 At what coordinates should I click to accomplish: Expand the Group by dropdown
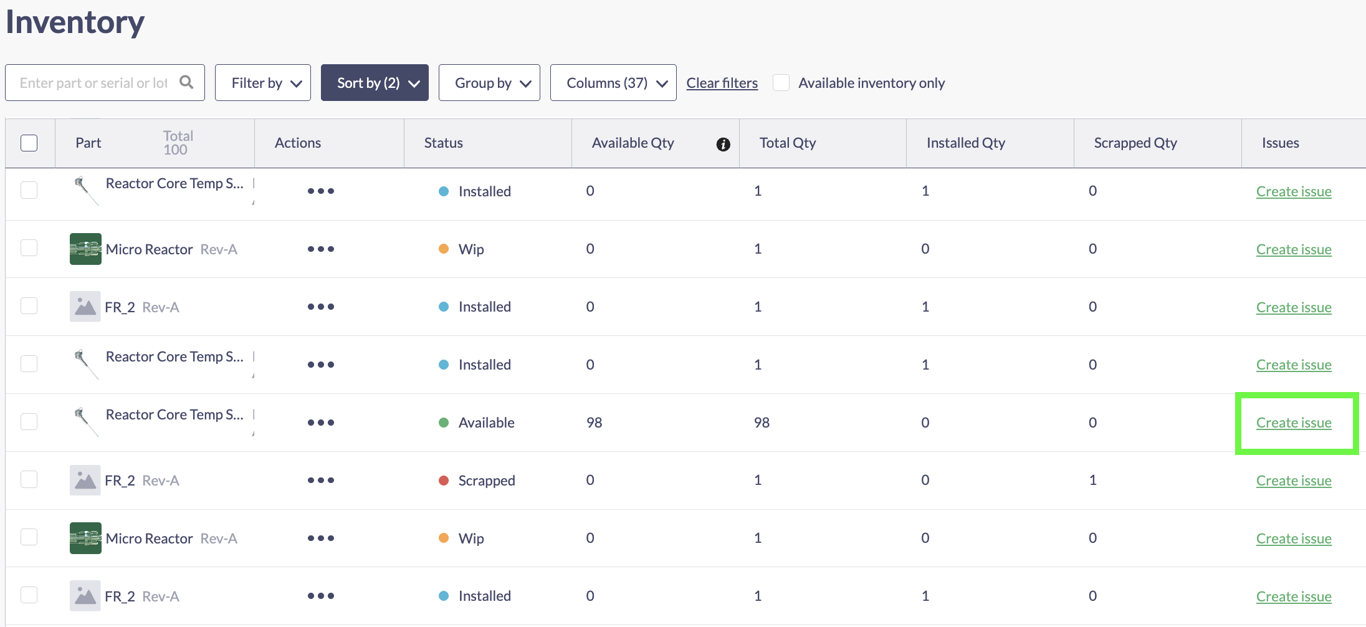point(489,83)
